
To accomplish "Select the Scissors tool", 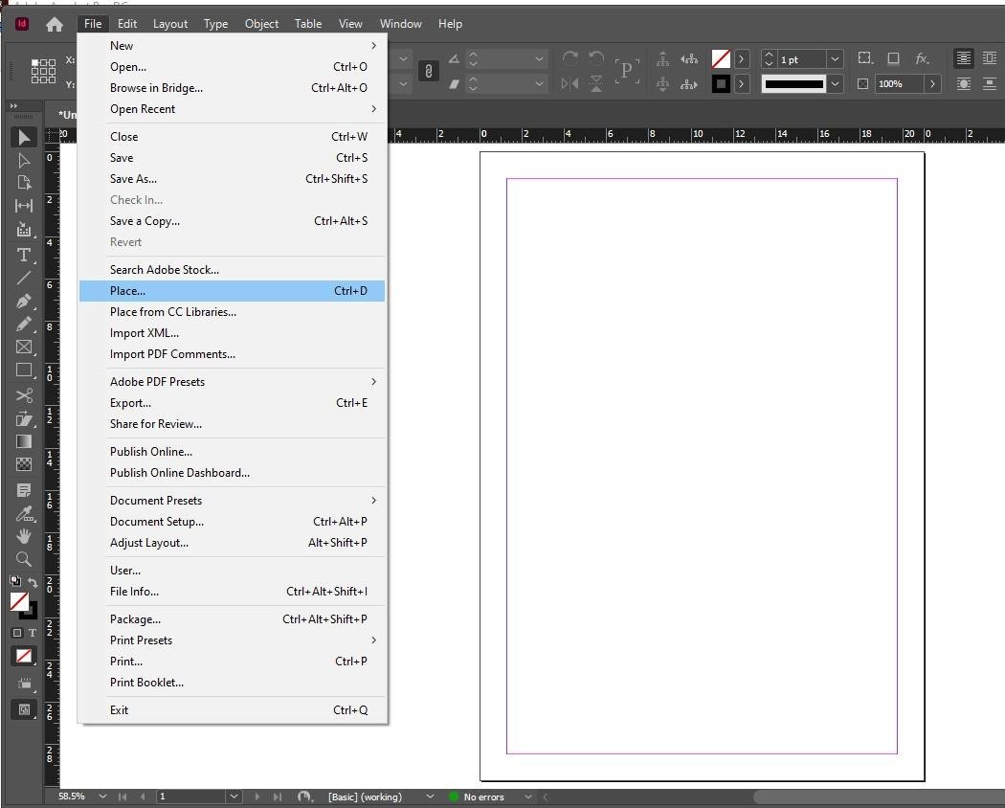I will point(24,395).
